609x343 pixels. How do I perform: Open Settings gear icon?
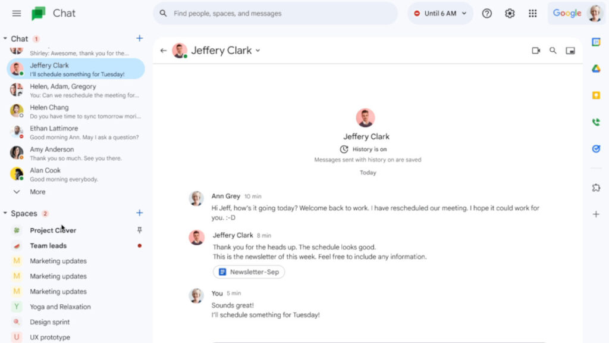click(x=510, y=13)
